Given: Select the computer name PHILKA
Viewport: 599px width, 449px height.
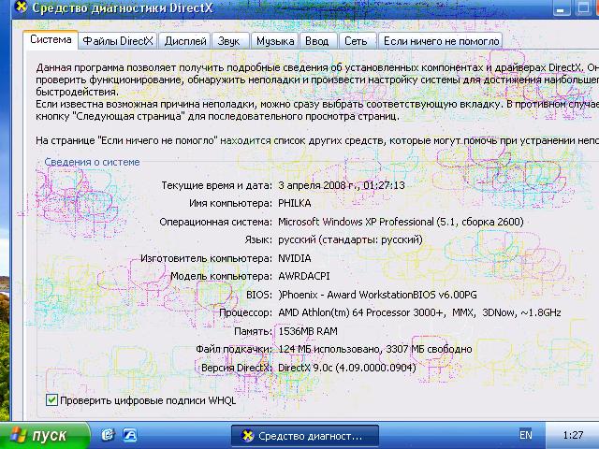Looking at the screenshot, I should 295,203.
